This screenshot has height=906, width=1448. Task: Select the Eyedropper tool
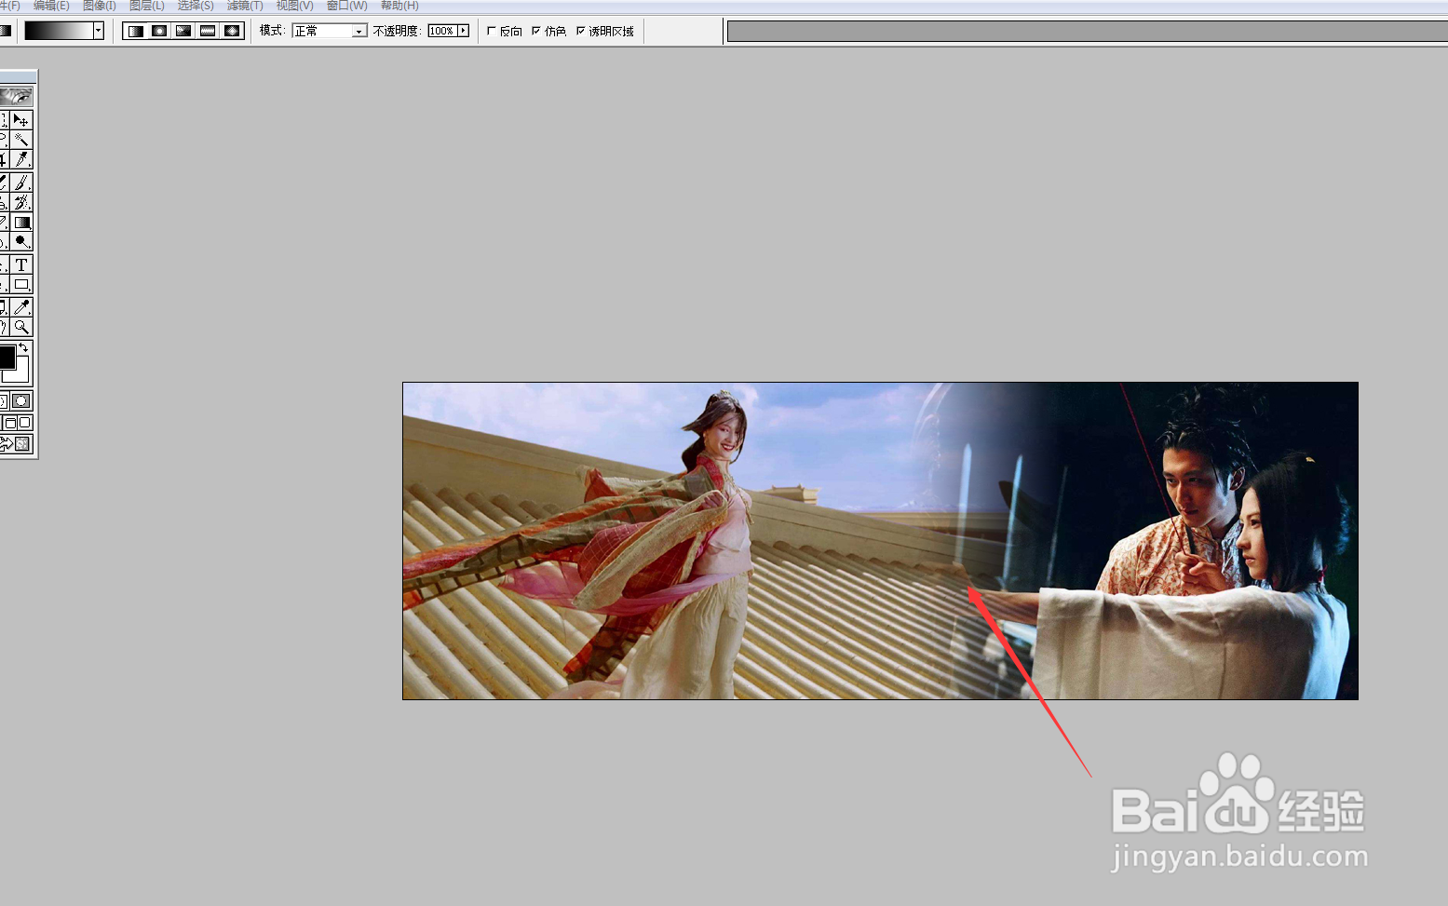pyautogui.click(x=21, y=307)
